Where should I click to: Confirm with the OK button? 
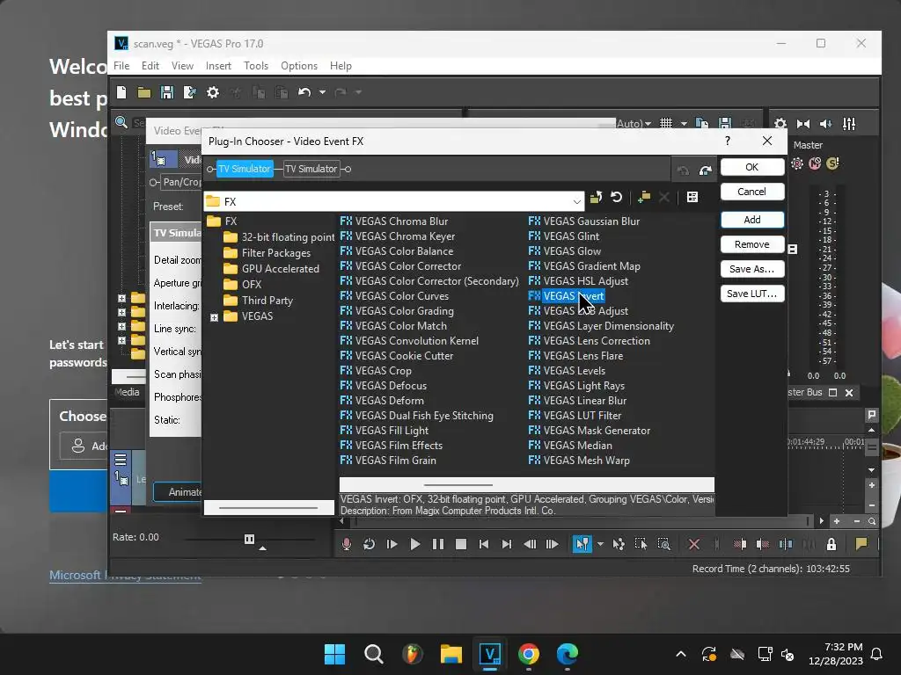click(x=751, y=167)
